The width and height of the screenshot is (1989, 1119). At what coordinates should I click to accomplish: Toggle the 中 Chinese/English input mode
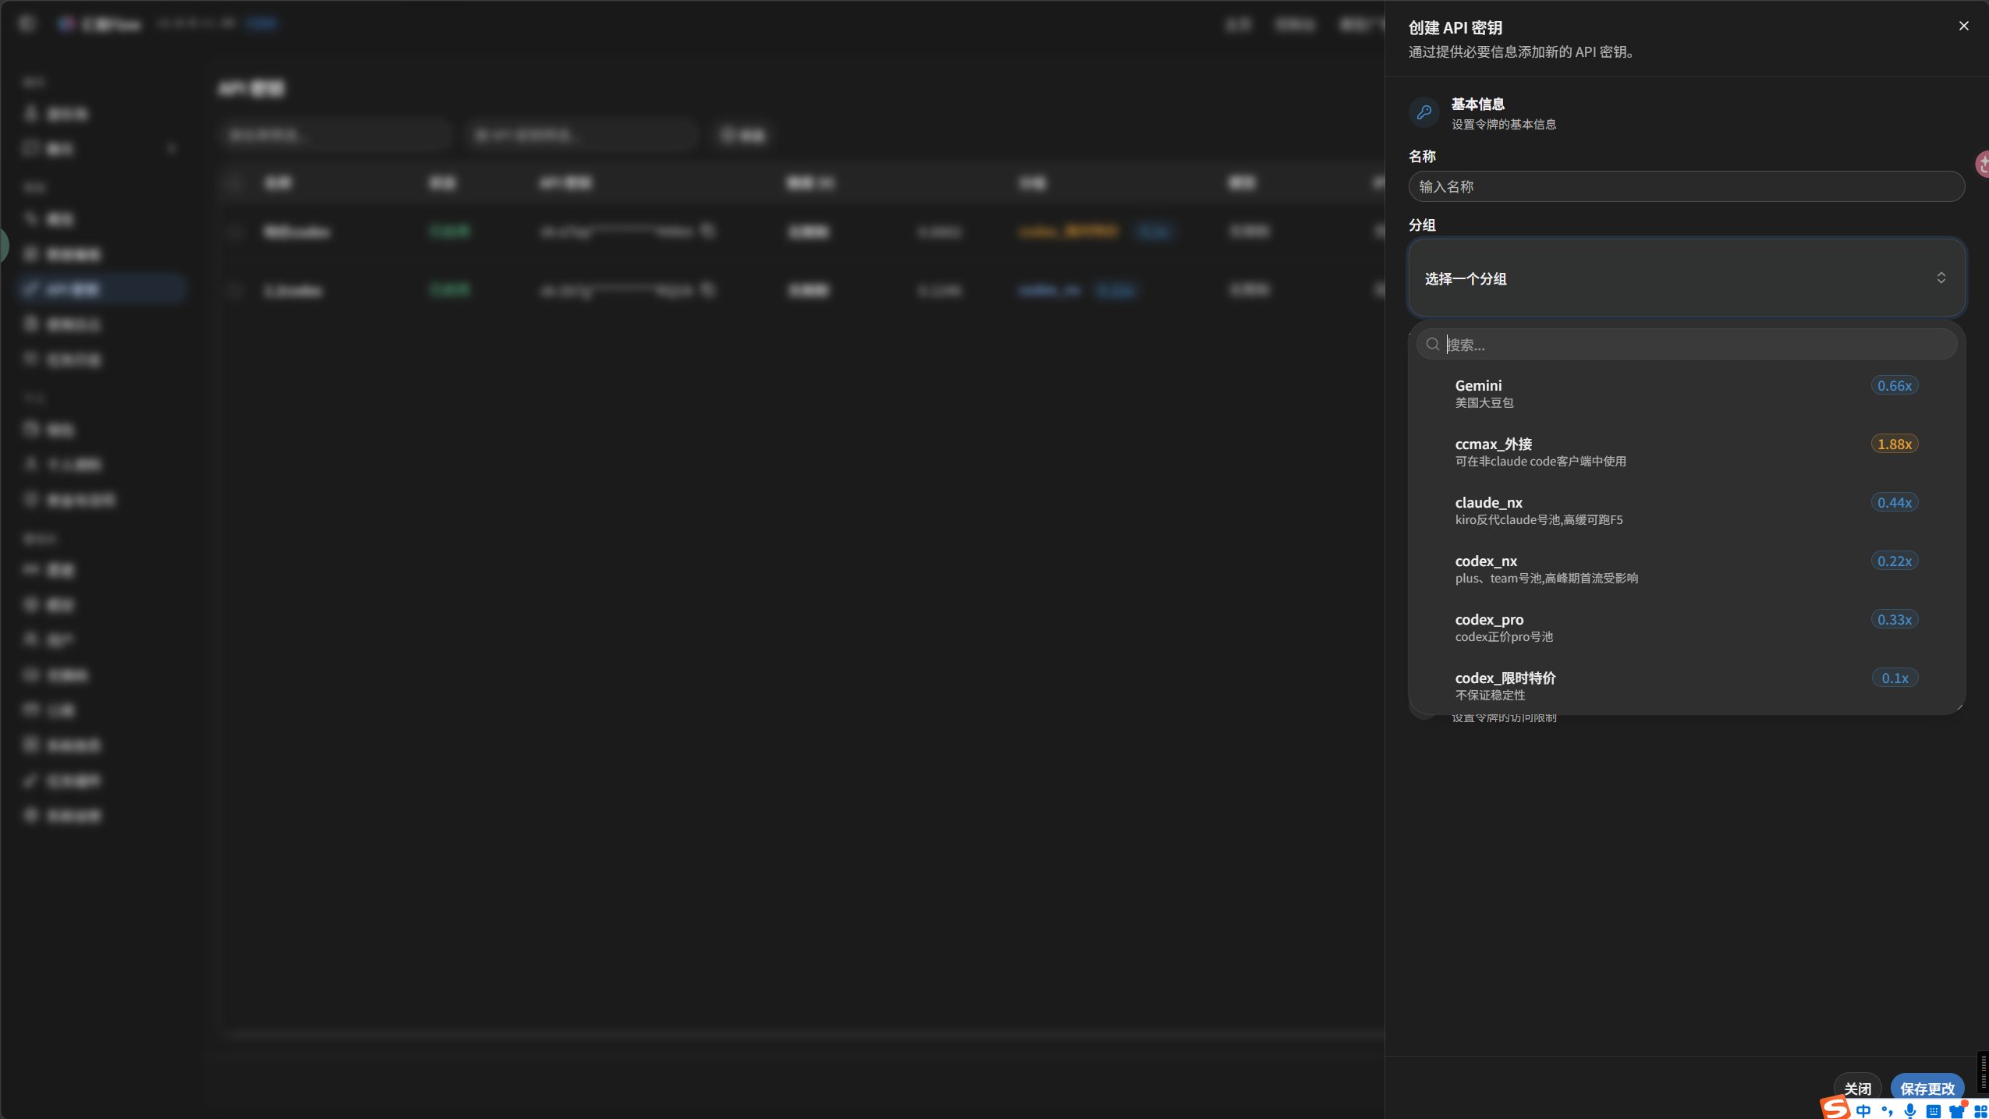pyautogui.click(x=1863, y=1110)
